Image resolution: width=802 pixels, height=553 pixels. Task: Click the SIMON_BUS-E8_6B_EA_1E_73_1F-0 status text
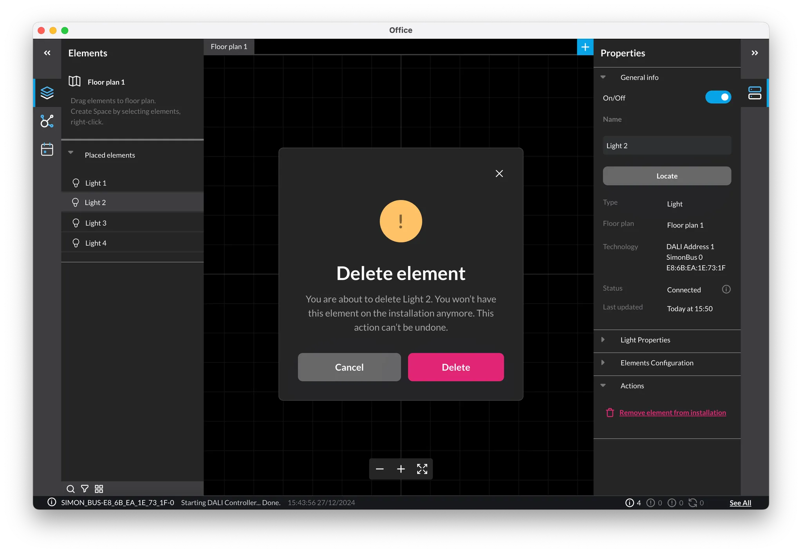point(117,503)
